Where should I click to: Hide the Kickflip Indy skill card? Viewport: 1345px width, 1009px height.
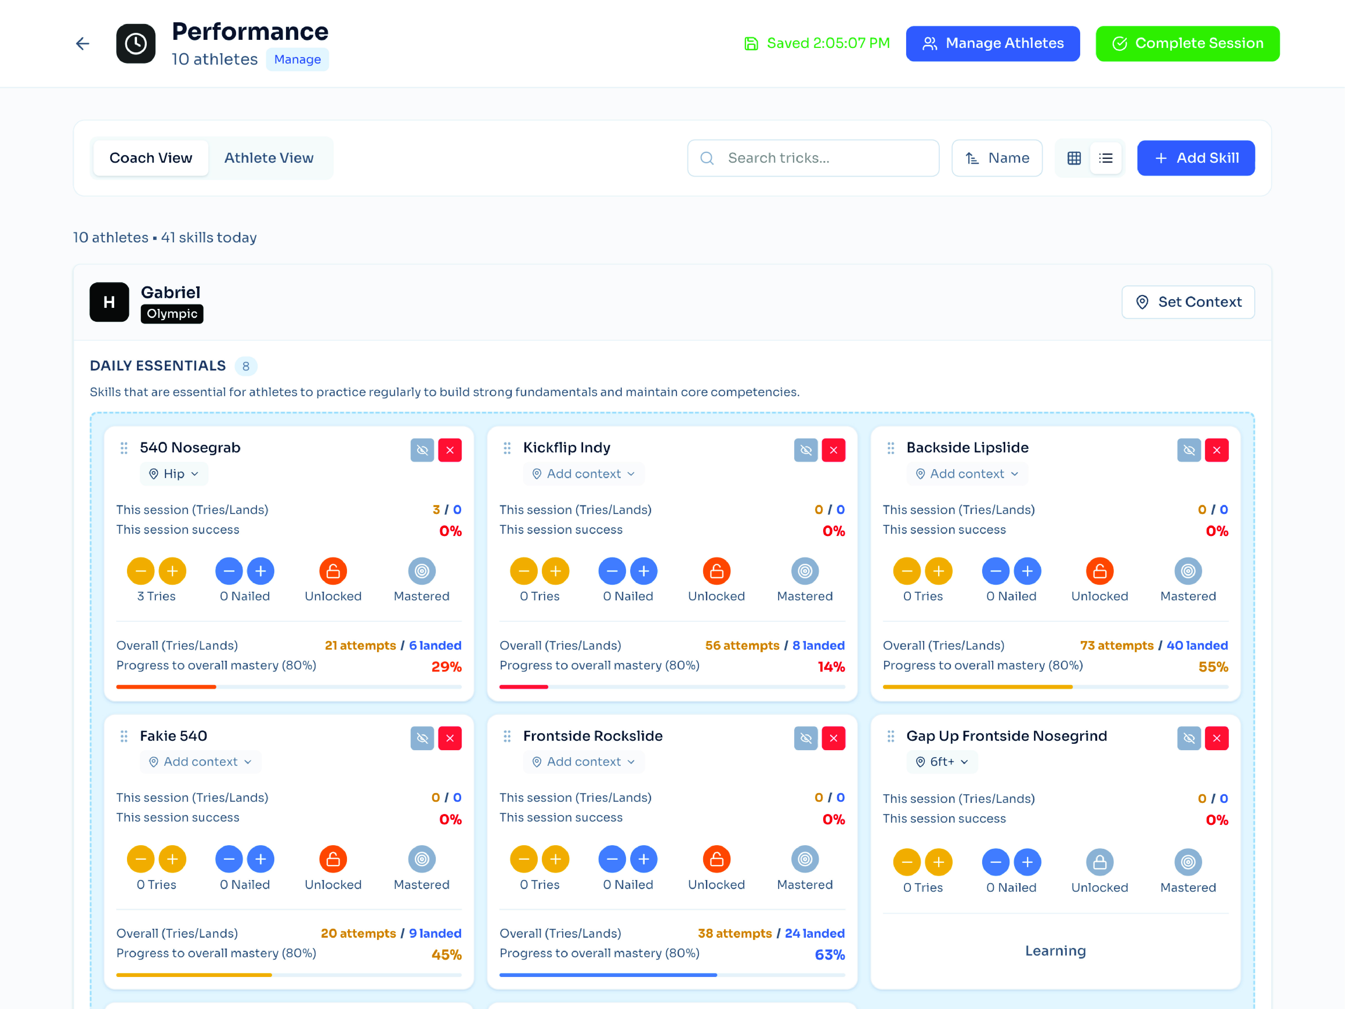(806, 450)
